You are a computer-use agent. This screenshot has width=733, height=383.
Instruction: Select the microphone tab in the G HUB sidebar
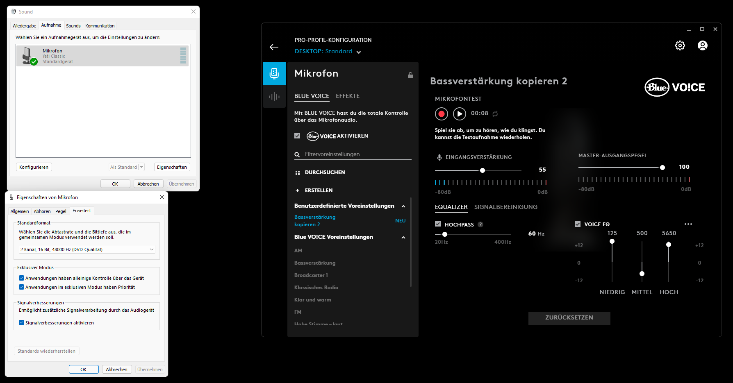pyautogui.click(x=274, y=73)
